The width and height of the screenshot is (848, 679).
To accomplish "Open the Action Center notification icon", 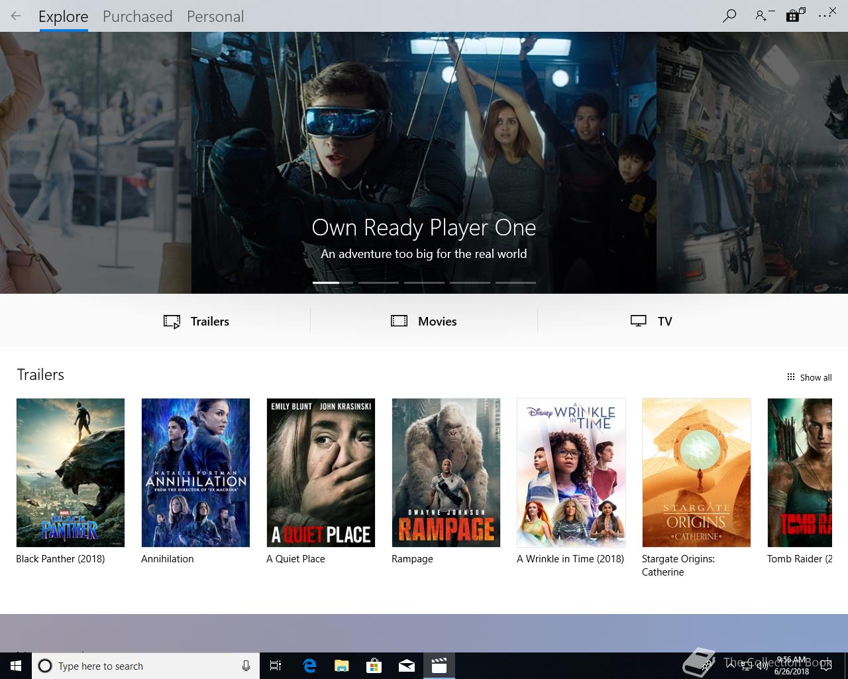I will point(825,666).
